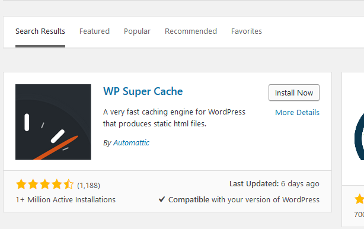Open the WP Super Cache title link
The width and height of the screenshot is (364, 229).
(x=143, y=91)
